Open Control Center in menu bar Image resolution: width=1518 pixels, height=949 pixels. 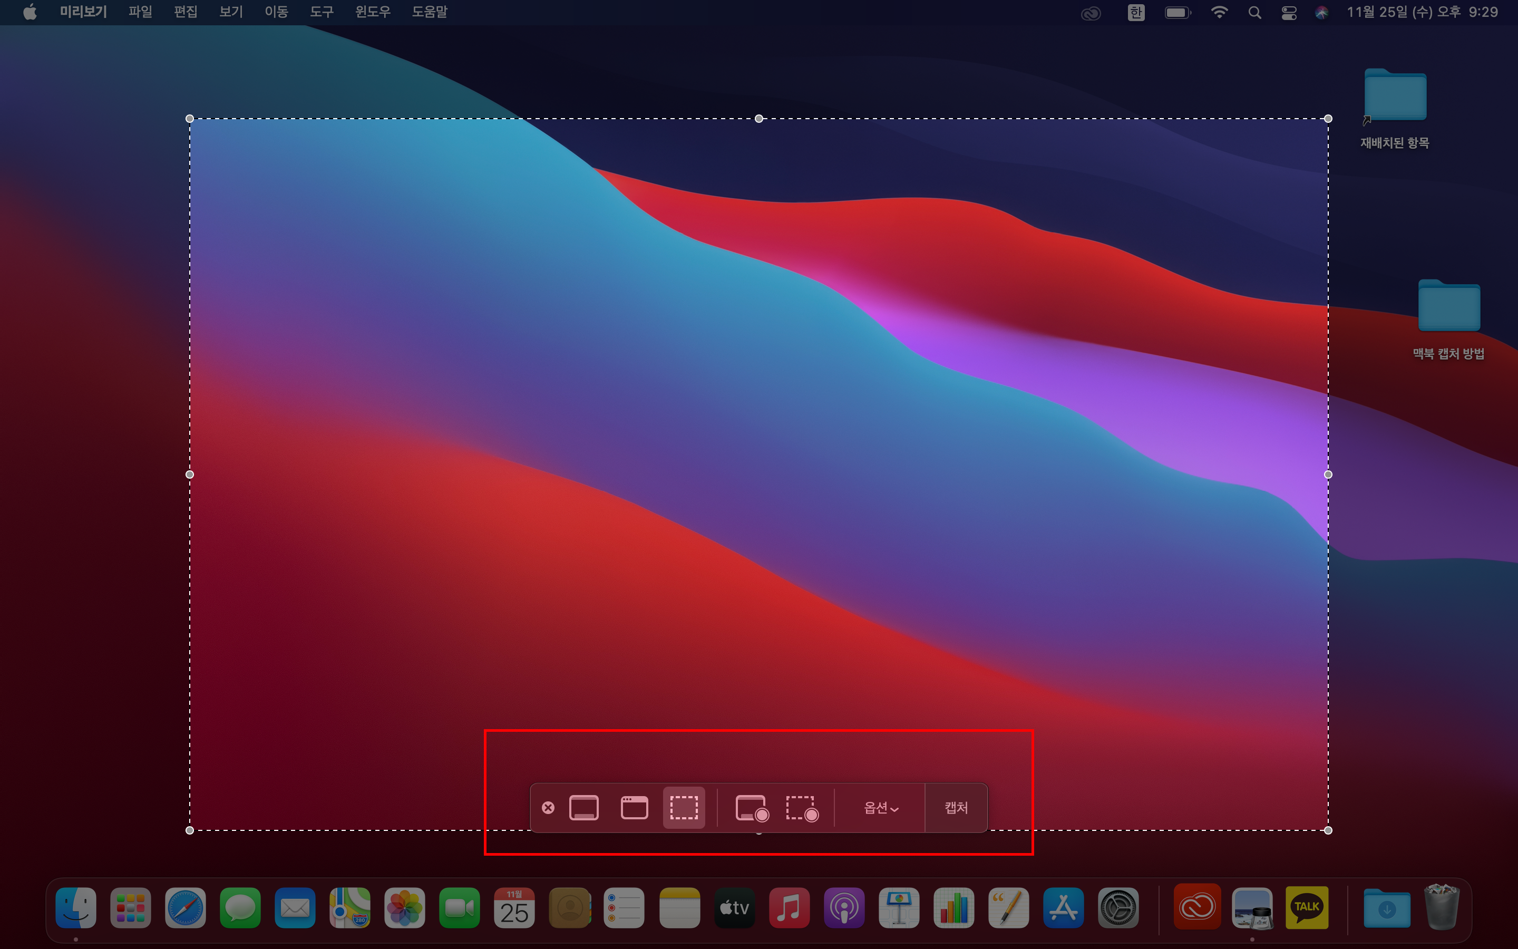click(x=1288, y=13)
